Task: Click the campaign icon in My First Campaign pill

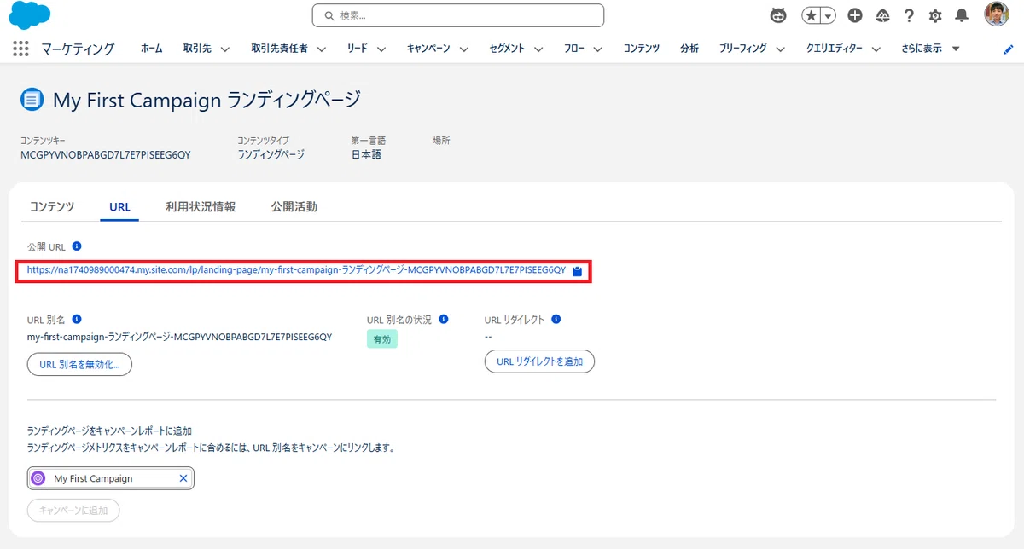Action: click(38, 478)
